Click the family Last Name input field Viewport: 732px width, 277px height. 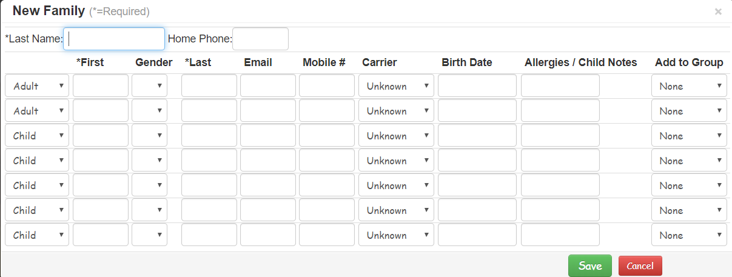(114, 39)
